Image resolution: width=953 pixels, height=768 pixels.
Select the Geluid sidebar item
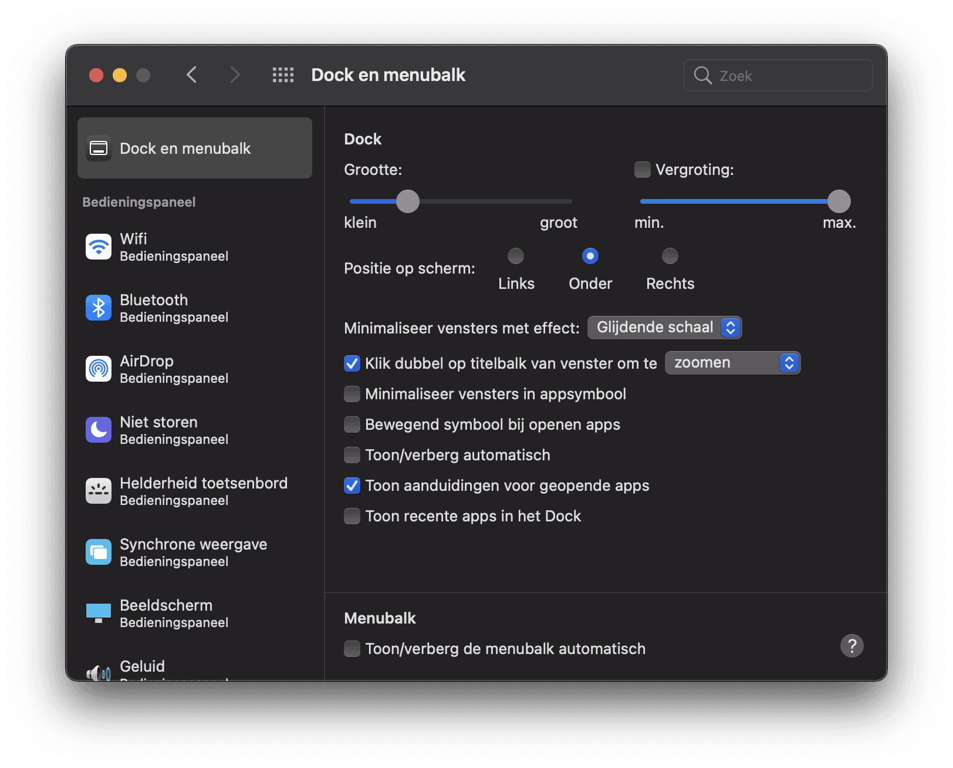tap(142, 668)
